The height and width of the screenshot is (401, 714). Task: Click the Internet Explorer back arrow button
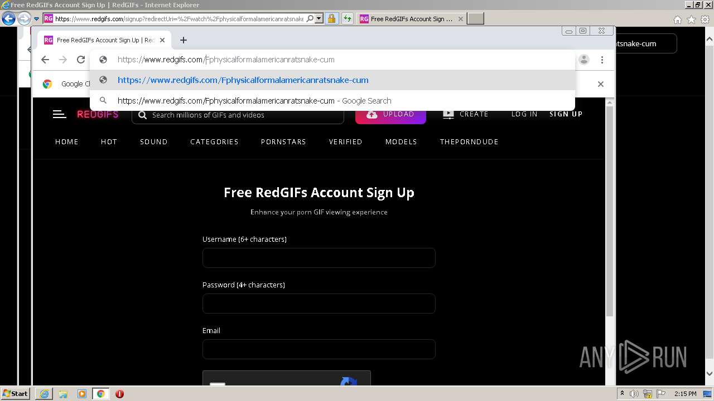coord(8,19)
